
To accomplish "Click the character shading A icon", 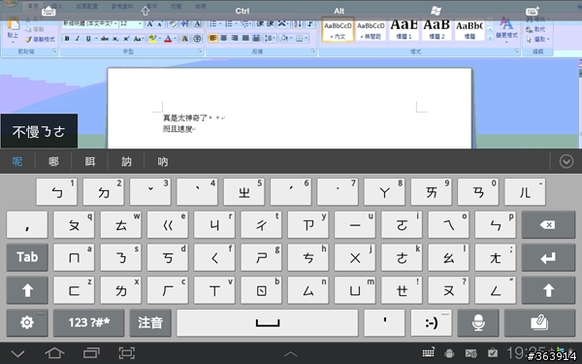I will (185, 39).
